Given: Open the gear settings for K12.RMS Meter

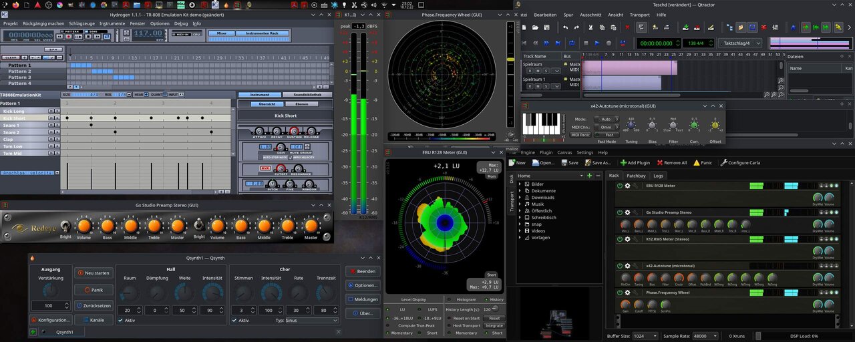Looking at the screenshot, I should [627, 239].
